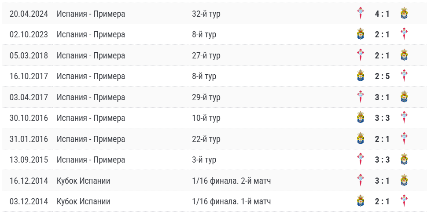431x214 pixels.
Task: Select the 3 : 1 score on 16.12.2014
Action: pos(382,181)
